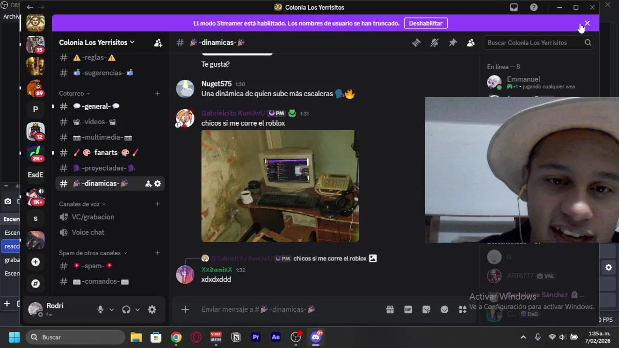Open the comandos channel

tap(110, 281)
